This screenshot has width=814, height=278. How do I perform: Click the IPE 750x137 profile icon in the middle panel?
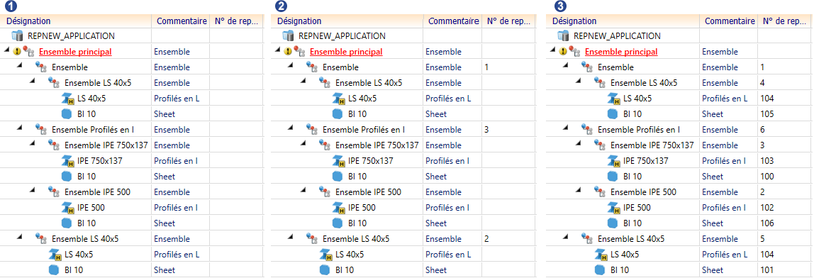pyautogui.click(x=339, y=161)
